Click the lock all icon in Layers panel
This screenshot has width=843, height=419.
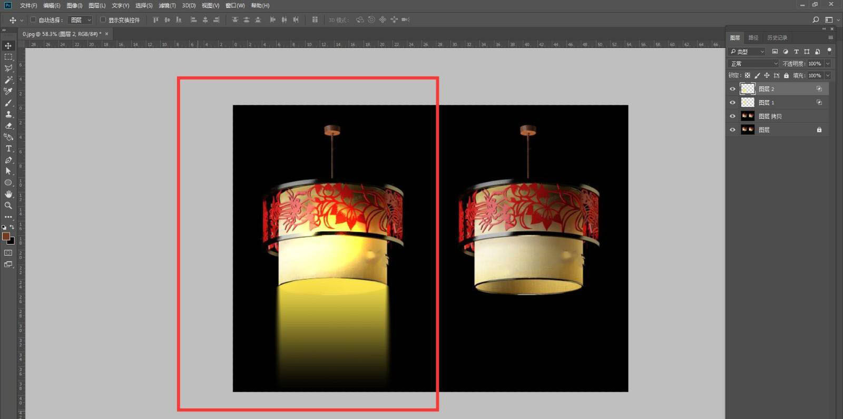[786, 75]
